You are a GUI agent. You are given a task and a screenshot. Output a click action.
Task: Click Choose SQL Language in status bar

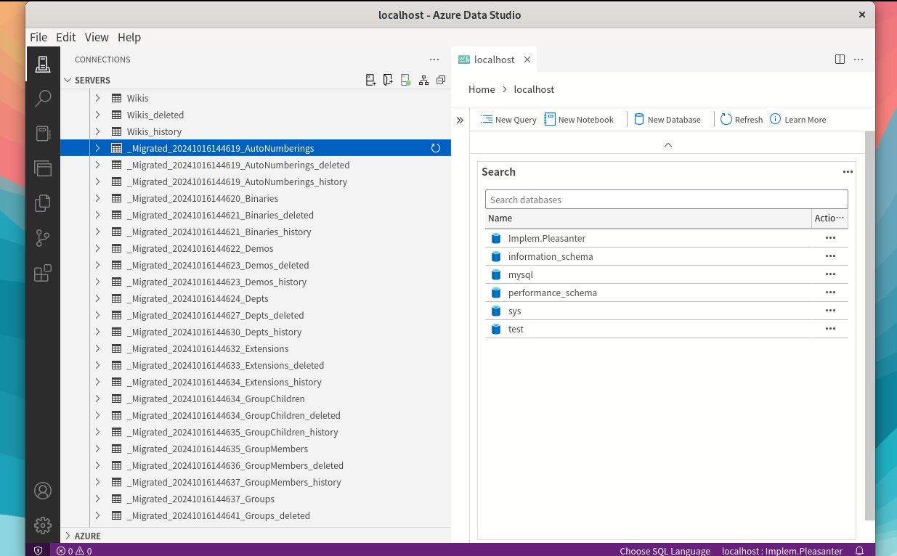(665, 551)
